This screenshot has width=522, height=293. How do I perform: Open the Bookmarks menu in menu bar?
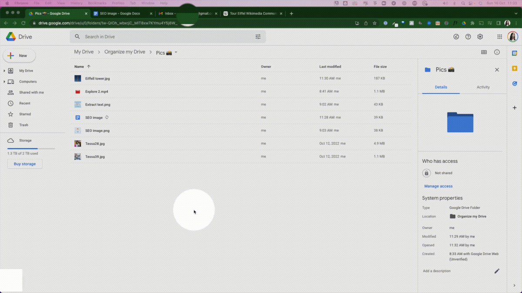click(97, 3)
